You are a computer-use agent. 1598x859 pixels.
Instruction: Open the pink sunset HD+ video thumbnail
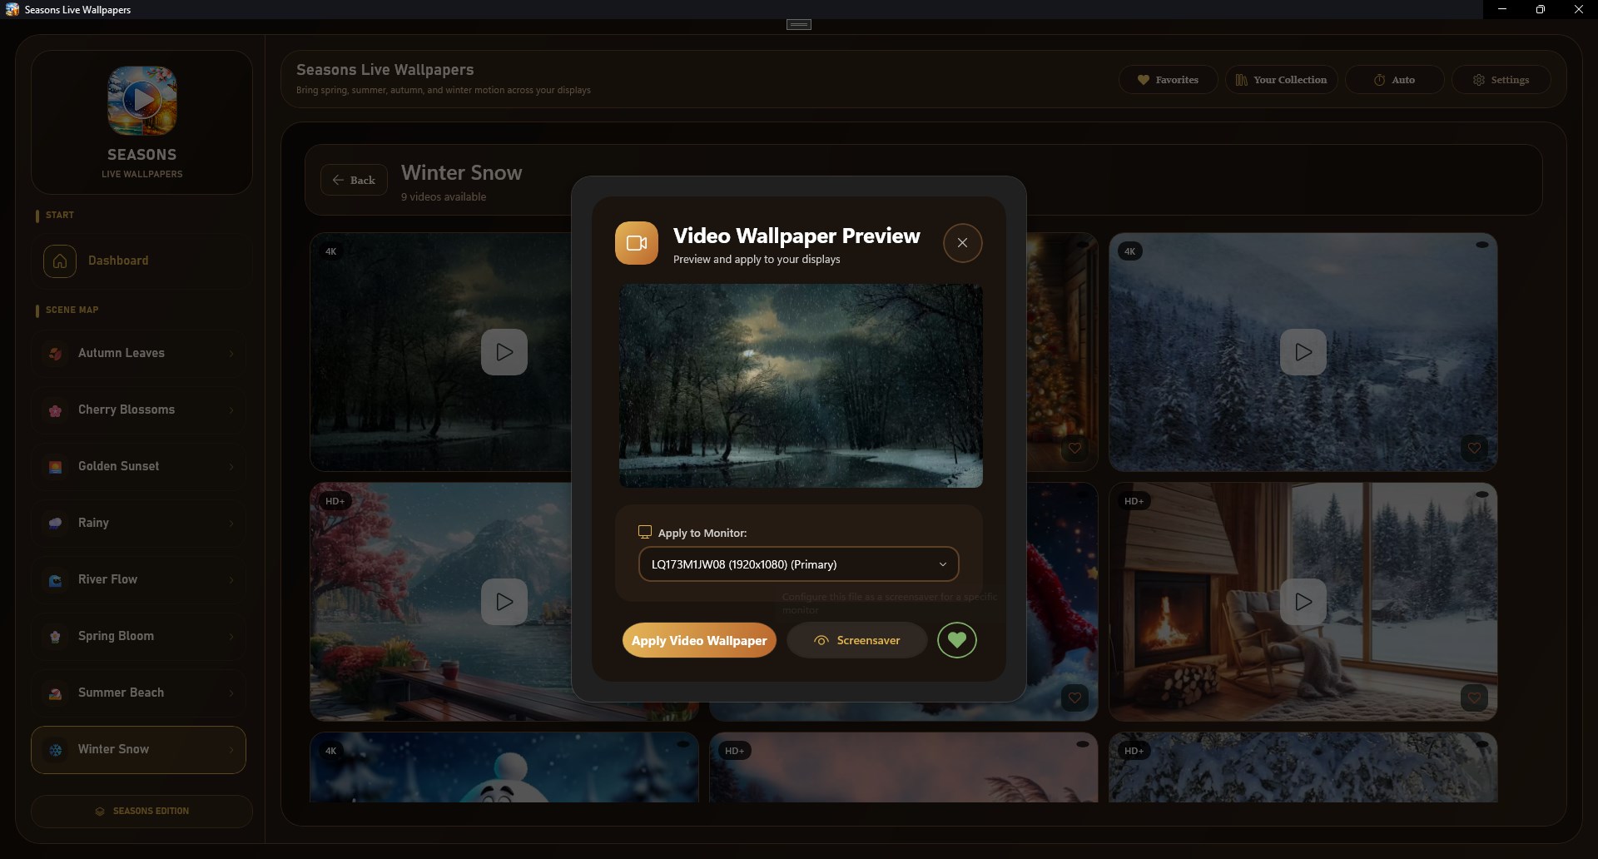pos(904,767)
